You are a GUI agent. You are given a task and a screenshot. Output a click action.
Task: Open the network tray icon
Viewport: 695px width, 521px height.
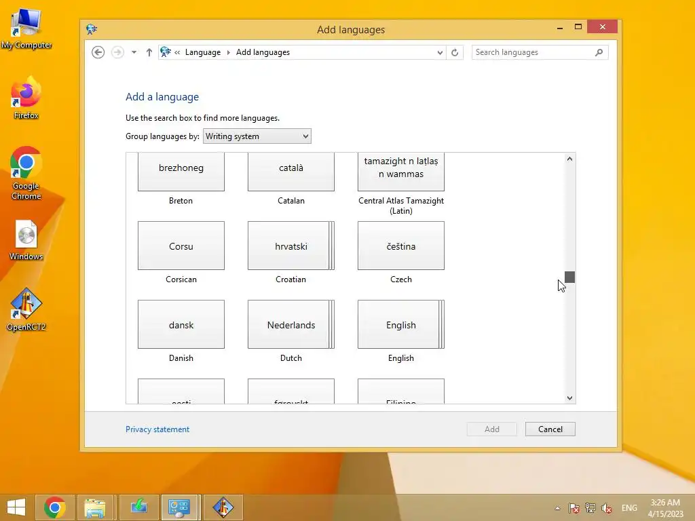point(590,508)
